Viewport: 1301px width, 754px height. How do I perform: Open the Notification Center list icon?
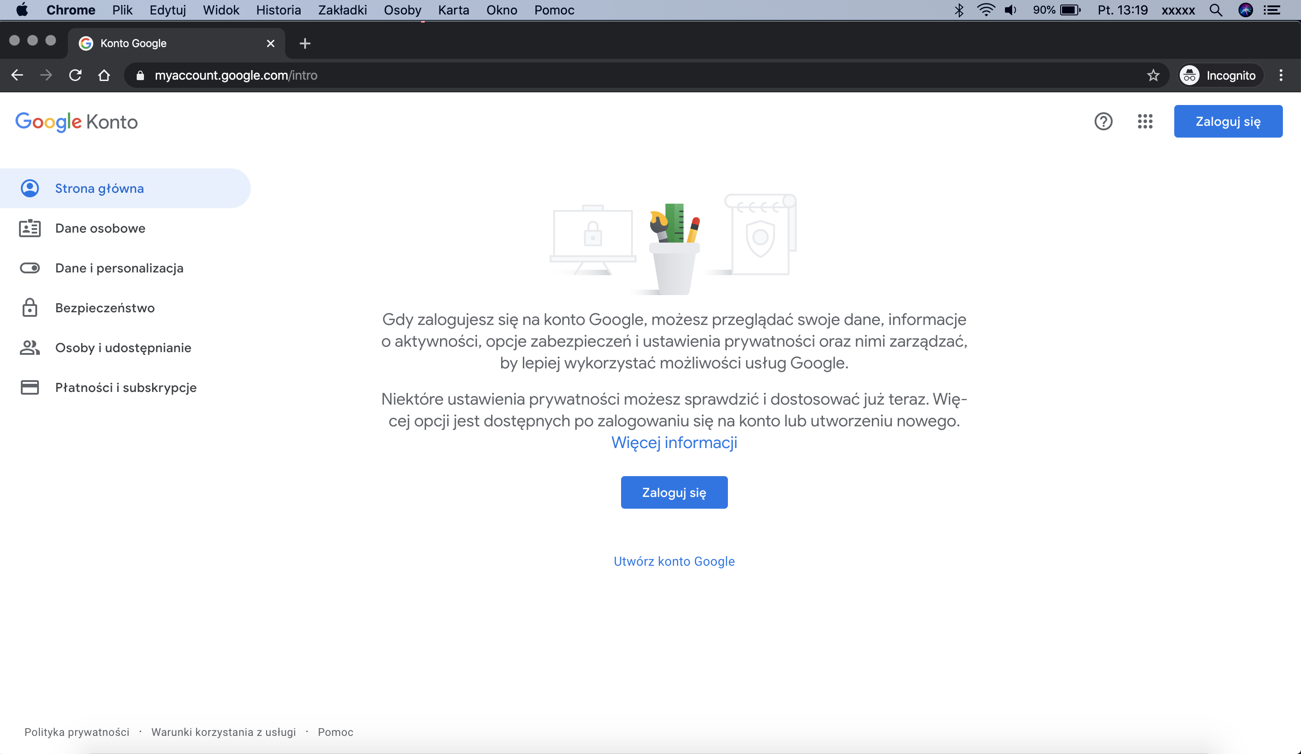tap(1272, 10)
